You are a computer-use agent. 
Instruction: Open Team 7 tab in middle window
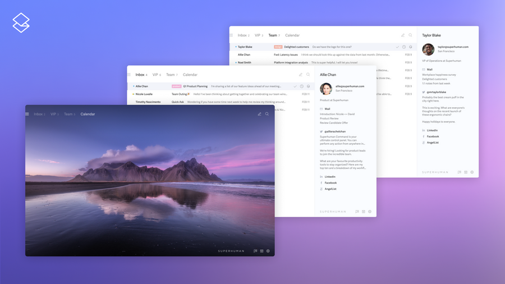[x=172, y=75]
